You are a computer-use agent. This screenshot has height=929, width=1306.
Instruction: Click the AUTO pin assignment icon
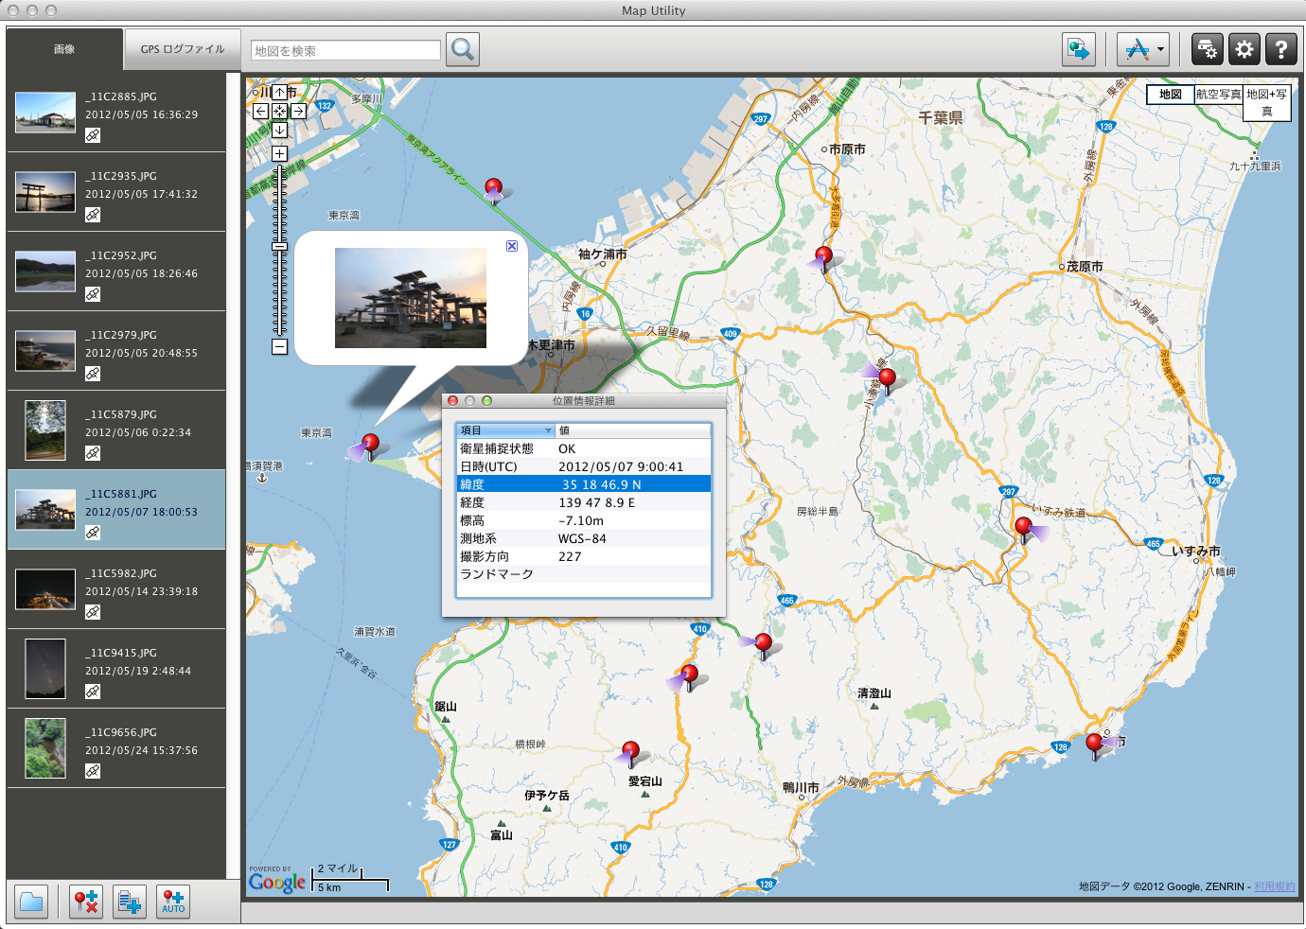click(x=172, y=902)
